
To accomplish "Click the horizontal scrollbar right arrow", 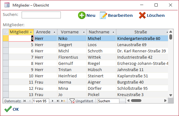I will click(x=165, y=100).
